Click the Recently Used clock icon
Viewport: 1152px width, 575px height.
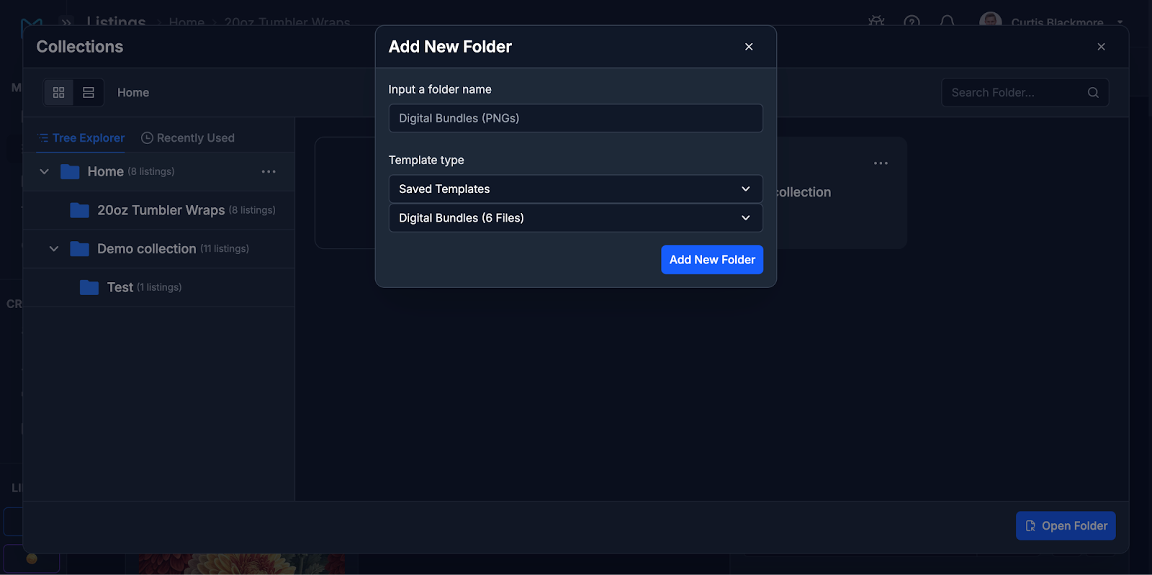pos(147,138)
